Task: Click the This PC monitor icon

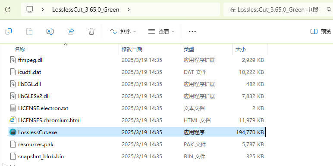Action: [30, 9]
